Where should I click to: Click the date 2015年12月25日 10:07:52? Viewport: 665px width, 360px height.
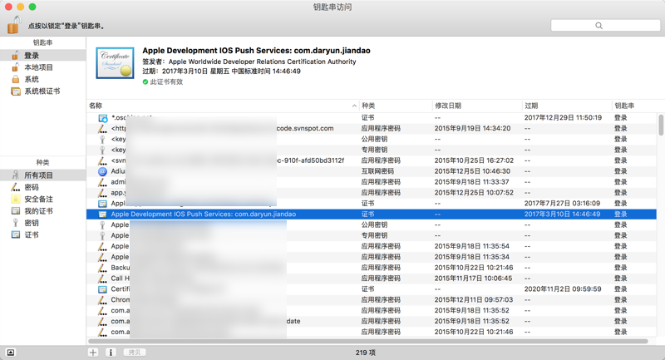tap(474, 193)
